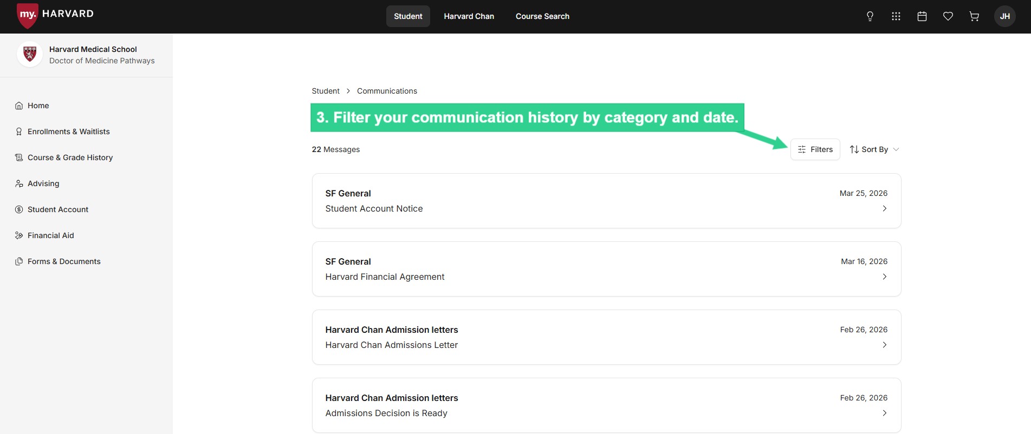Click the Mar 16, 2026 date
Image resolution: width=1031 pixels, height=434 pixels.
pos(864,261)
